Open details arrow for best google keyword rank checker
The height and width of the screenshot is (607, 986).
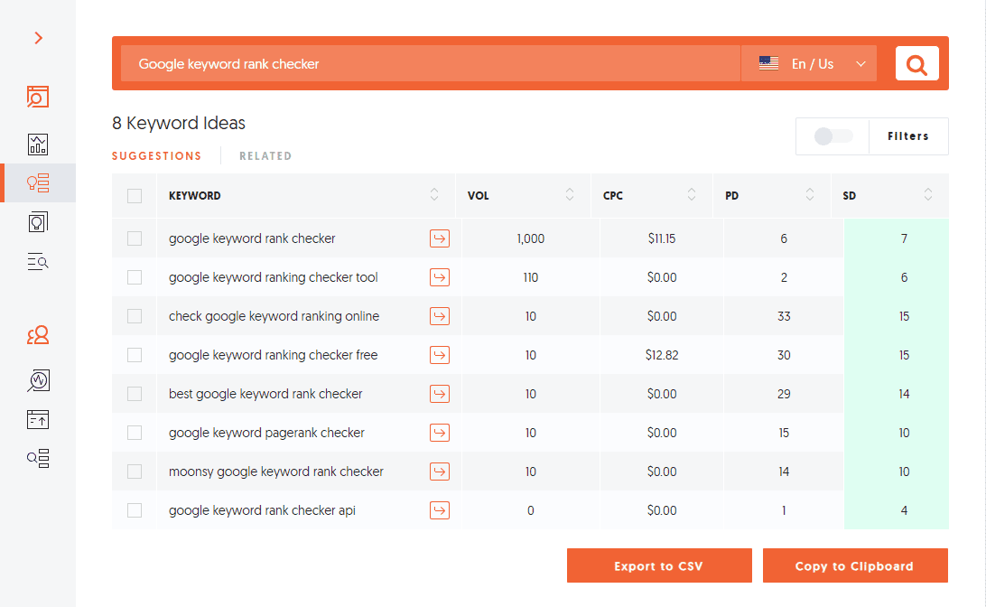(x=440, y=395)
